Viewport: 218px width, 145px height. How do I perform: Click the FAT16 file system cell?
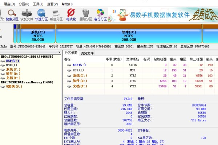point(133,65)
